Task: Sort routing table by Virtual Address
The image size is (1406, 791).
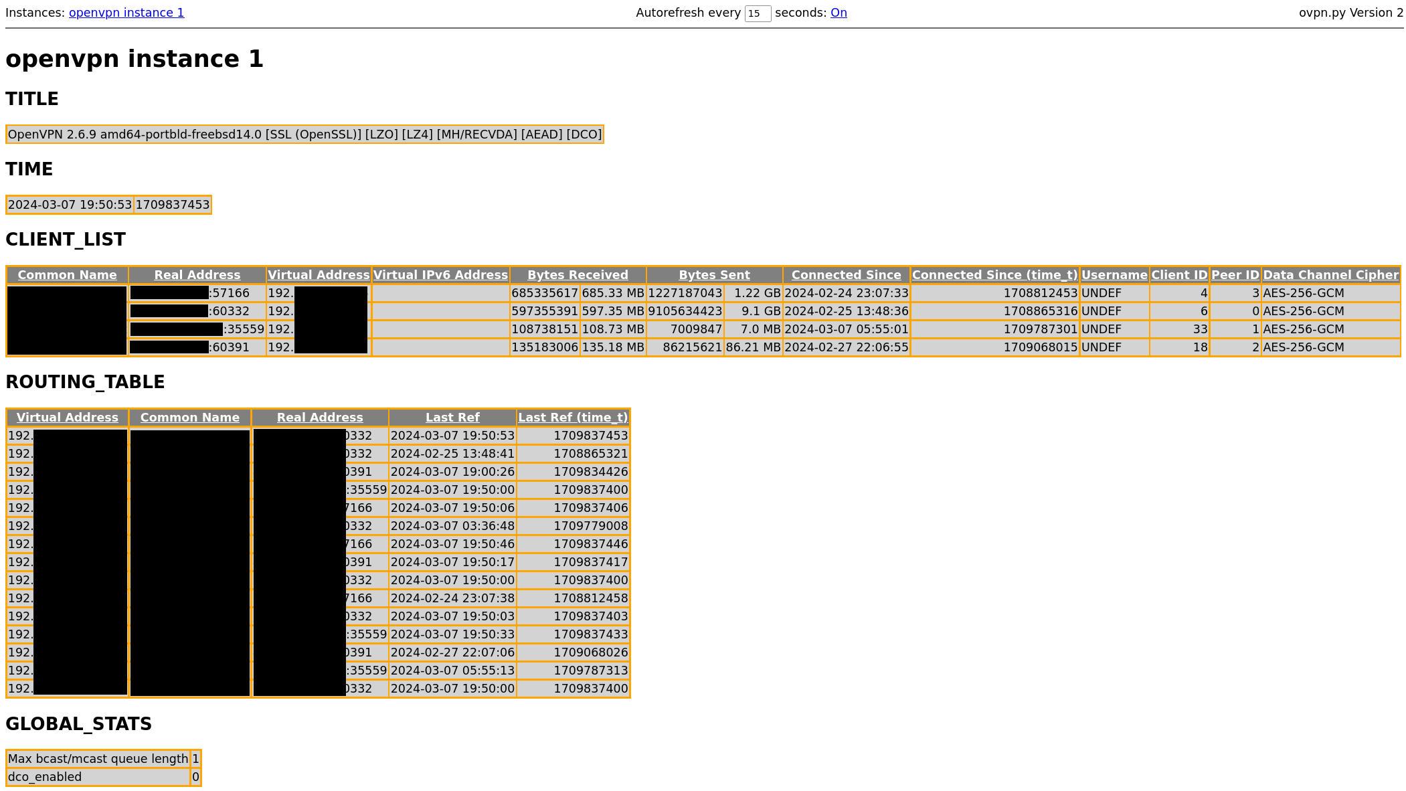Action: pyautogui.click(x=67, y=418)
